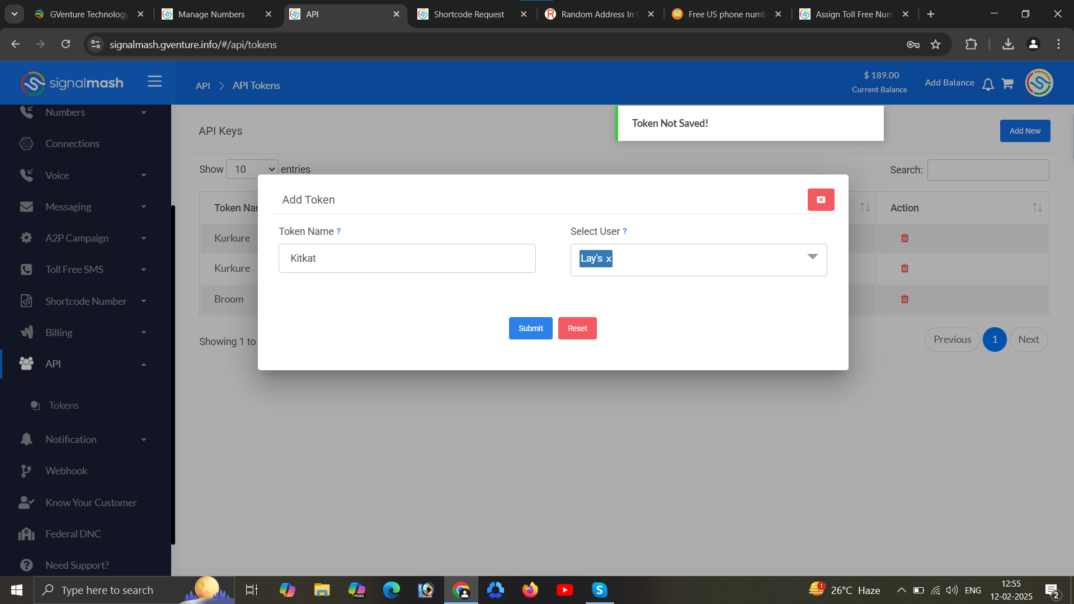Open Firefox from the taskbar
The height and width of the screenshot is (604, 1074).
tap(530, 590)
